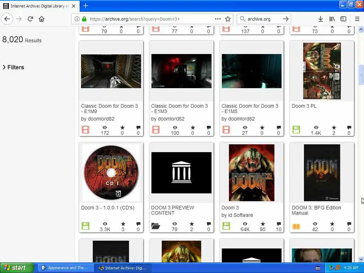
Task: Bookmark this page with the star
Action: (228, 19)
